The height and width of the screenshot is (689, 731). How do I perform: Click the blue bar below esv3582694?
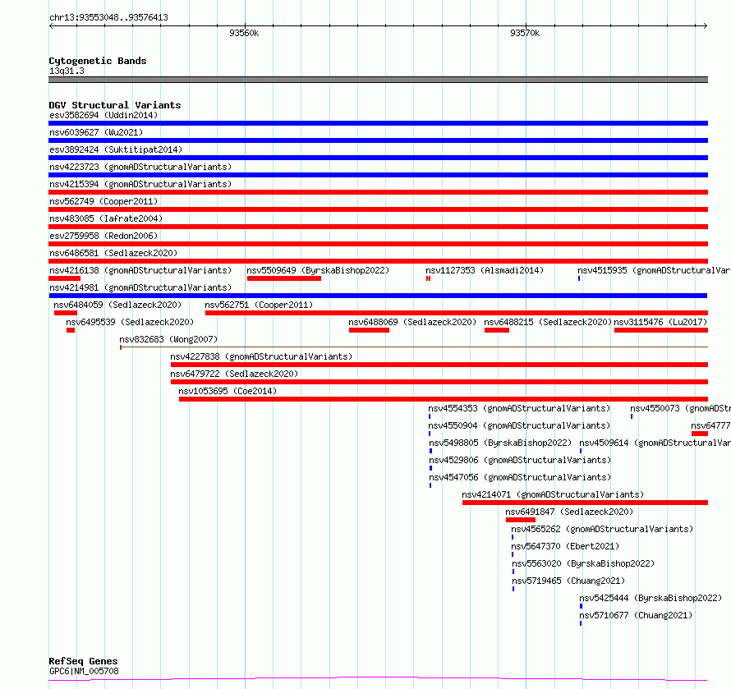point(378,123)
